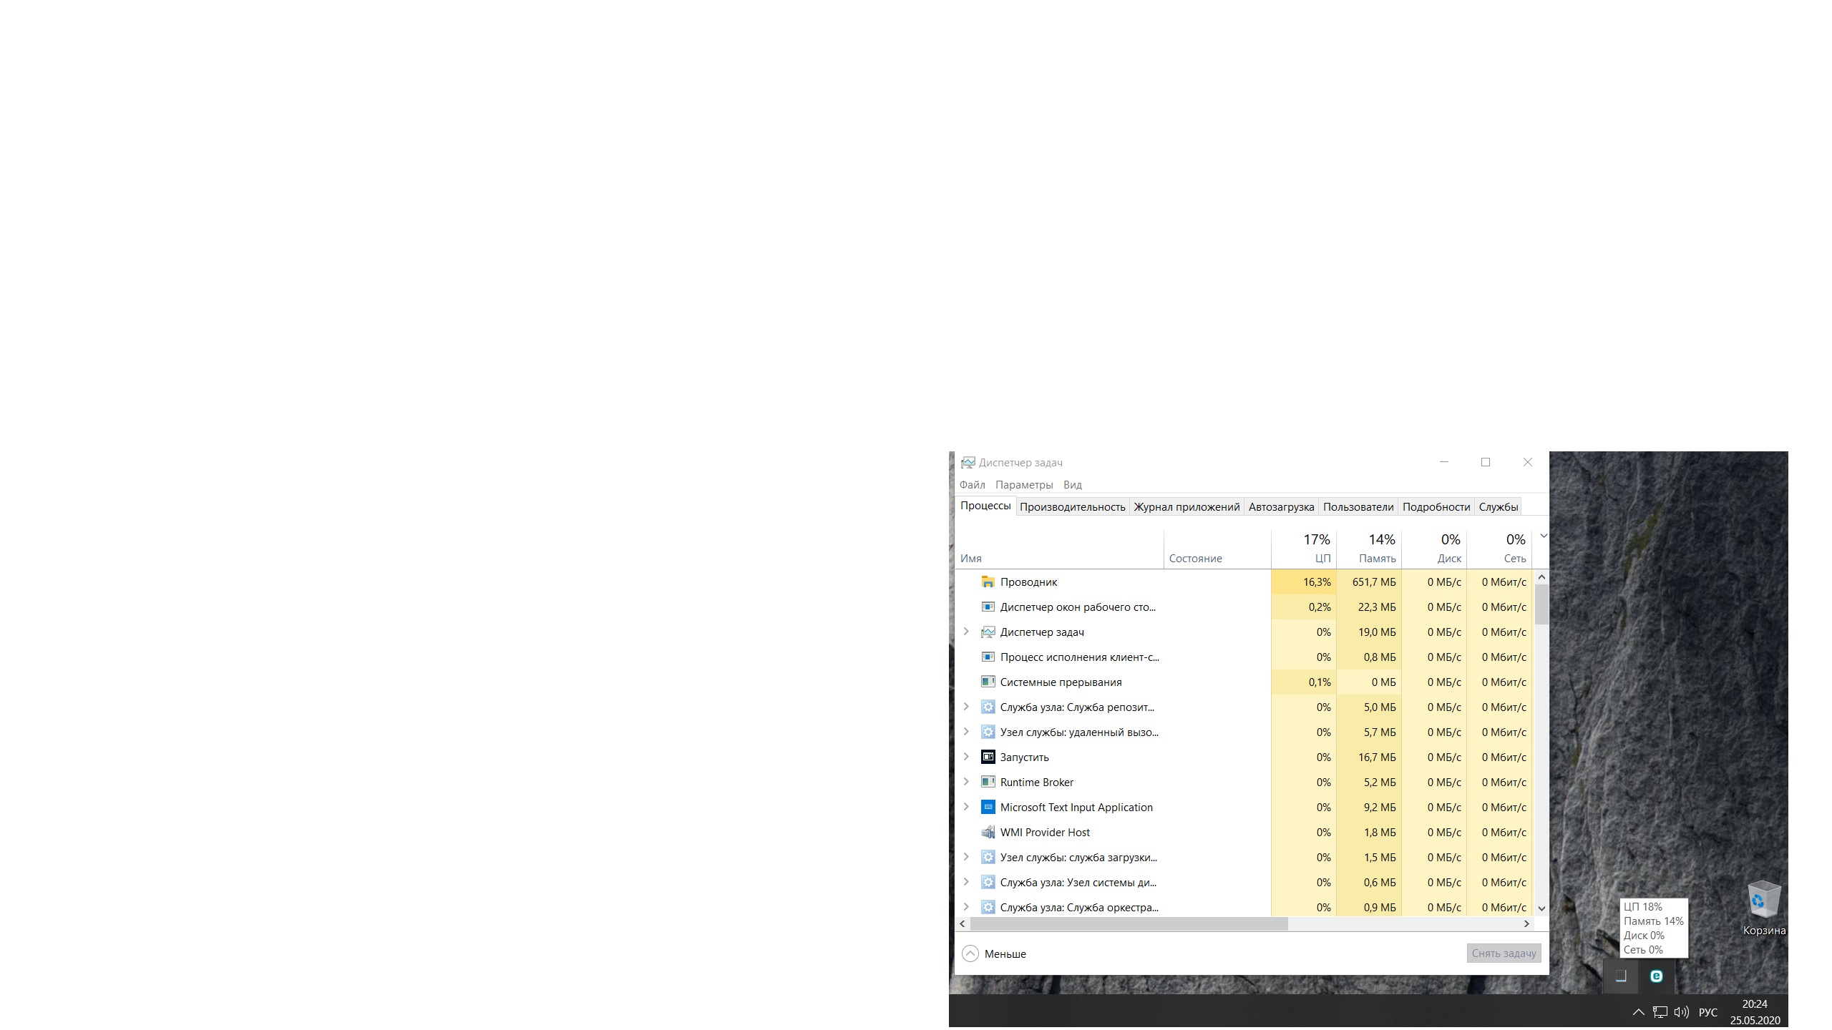Click the Microsoft Text Input Application icon

[988, 808]
